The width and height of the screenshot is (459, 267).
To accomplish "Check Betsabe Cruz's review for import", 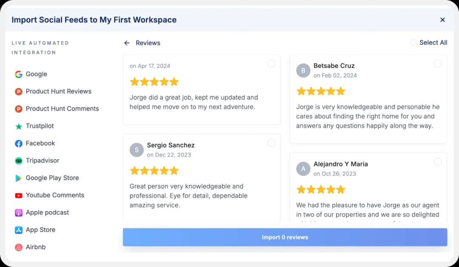I will tap(438, 63).
